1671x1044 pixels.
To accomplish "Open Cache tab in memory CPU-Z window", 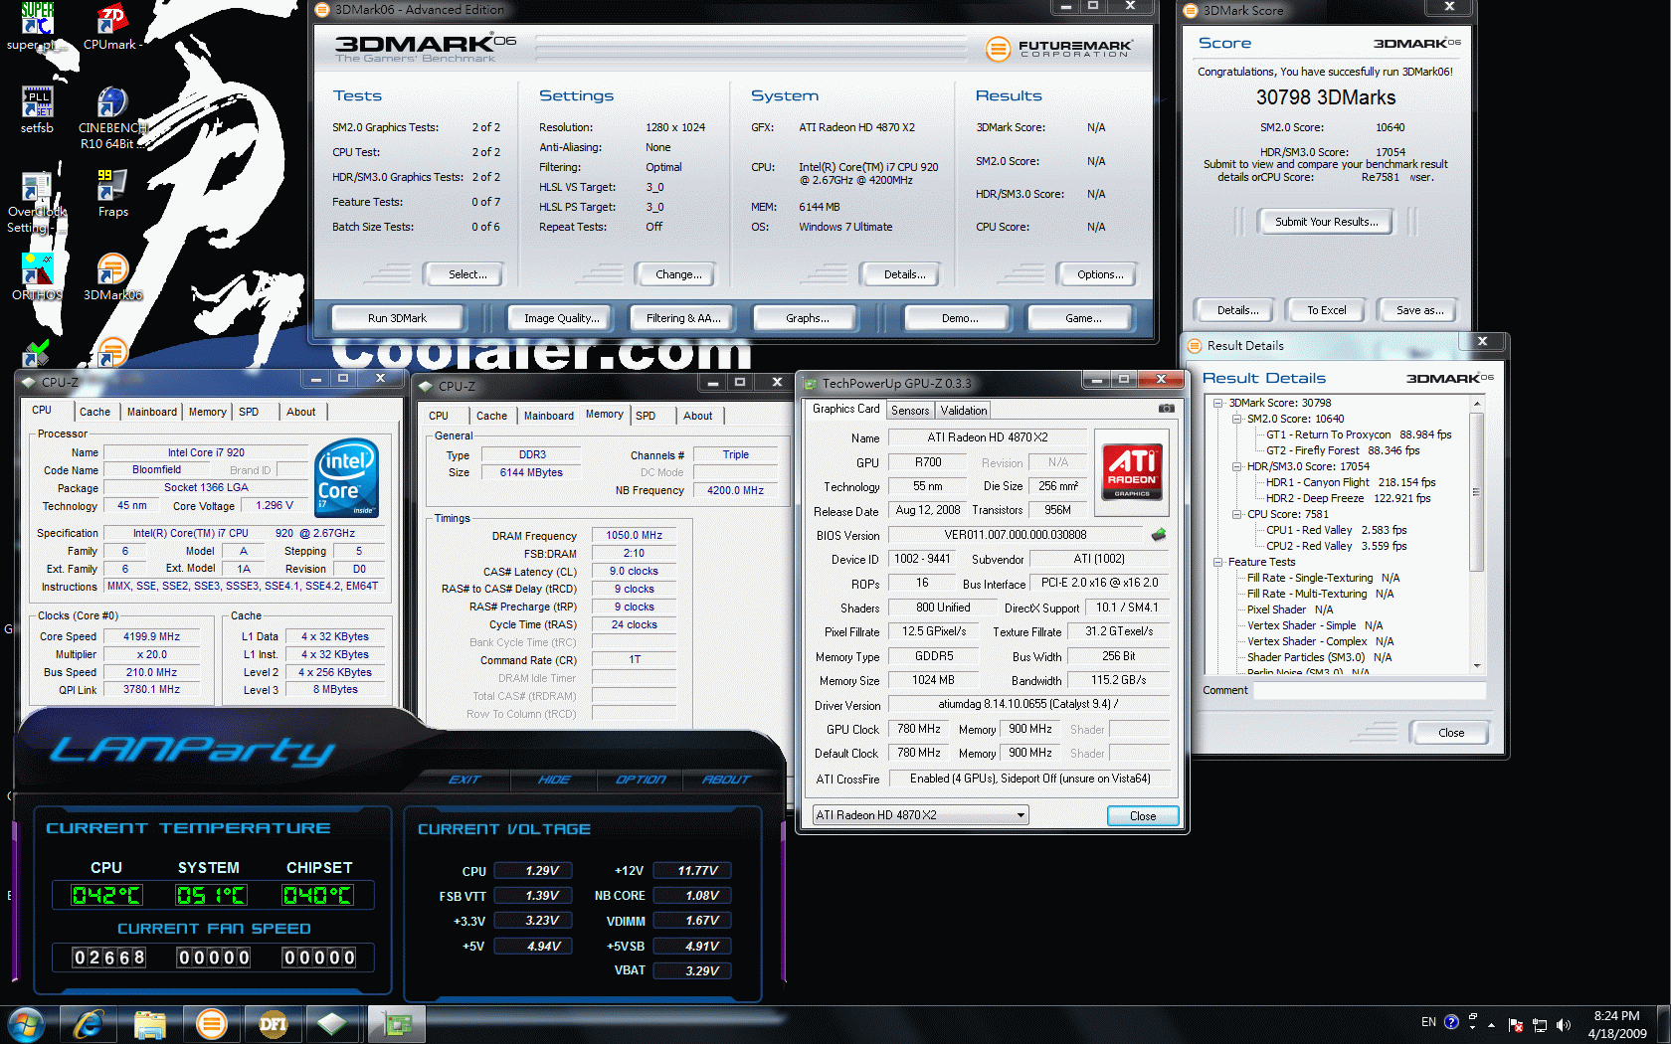I will click(x=491, y=416).
